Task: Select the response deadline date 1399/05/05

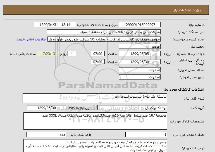Action: pyautogui.click(x=139, y=54)
